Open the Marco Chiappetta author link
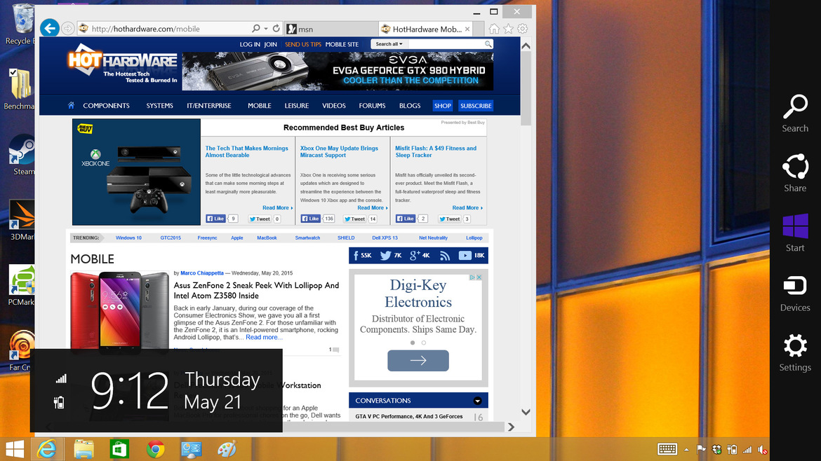This screenshot has height=461, width=821. click(x=202, y=273)
